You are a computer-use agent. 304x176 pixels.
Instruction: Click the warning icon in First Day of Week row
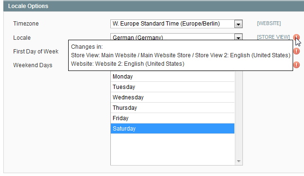296,51
